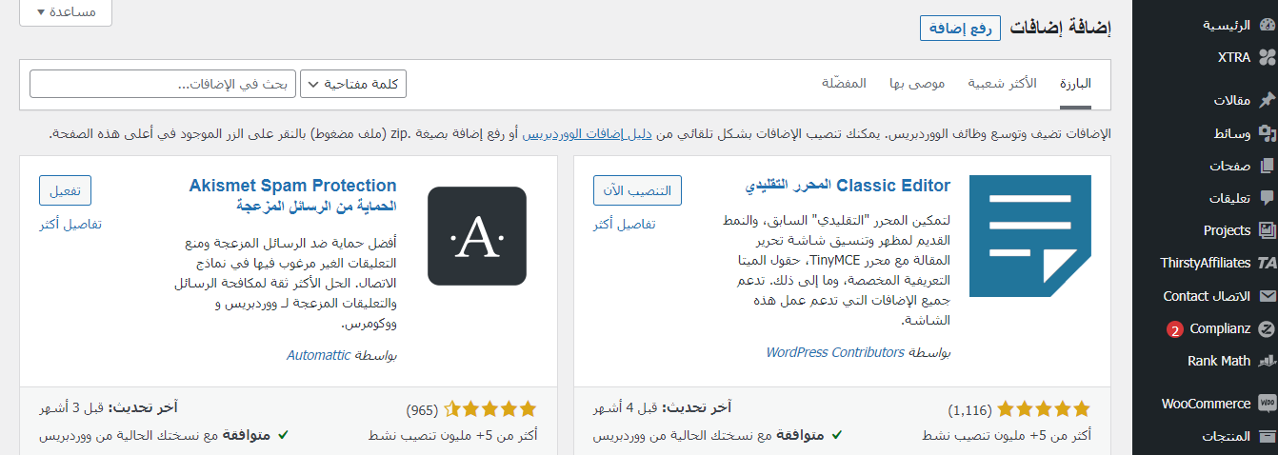1278x455 pixels.
Task: Select the Featured (البارزة) tab
Action: [x=1075, y=84]
